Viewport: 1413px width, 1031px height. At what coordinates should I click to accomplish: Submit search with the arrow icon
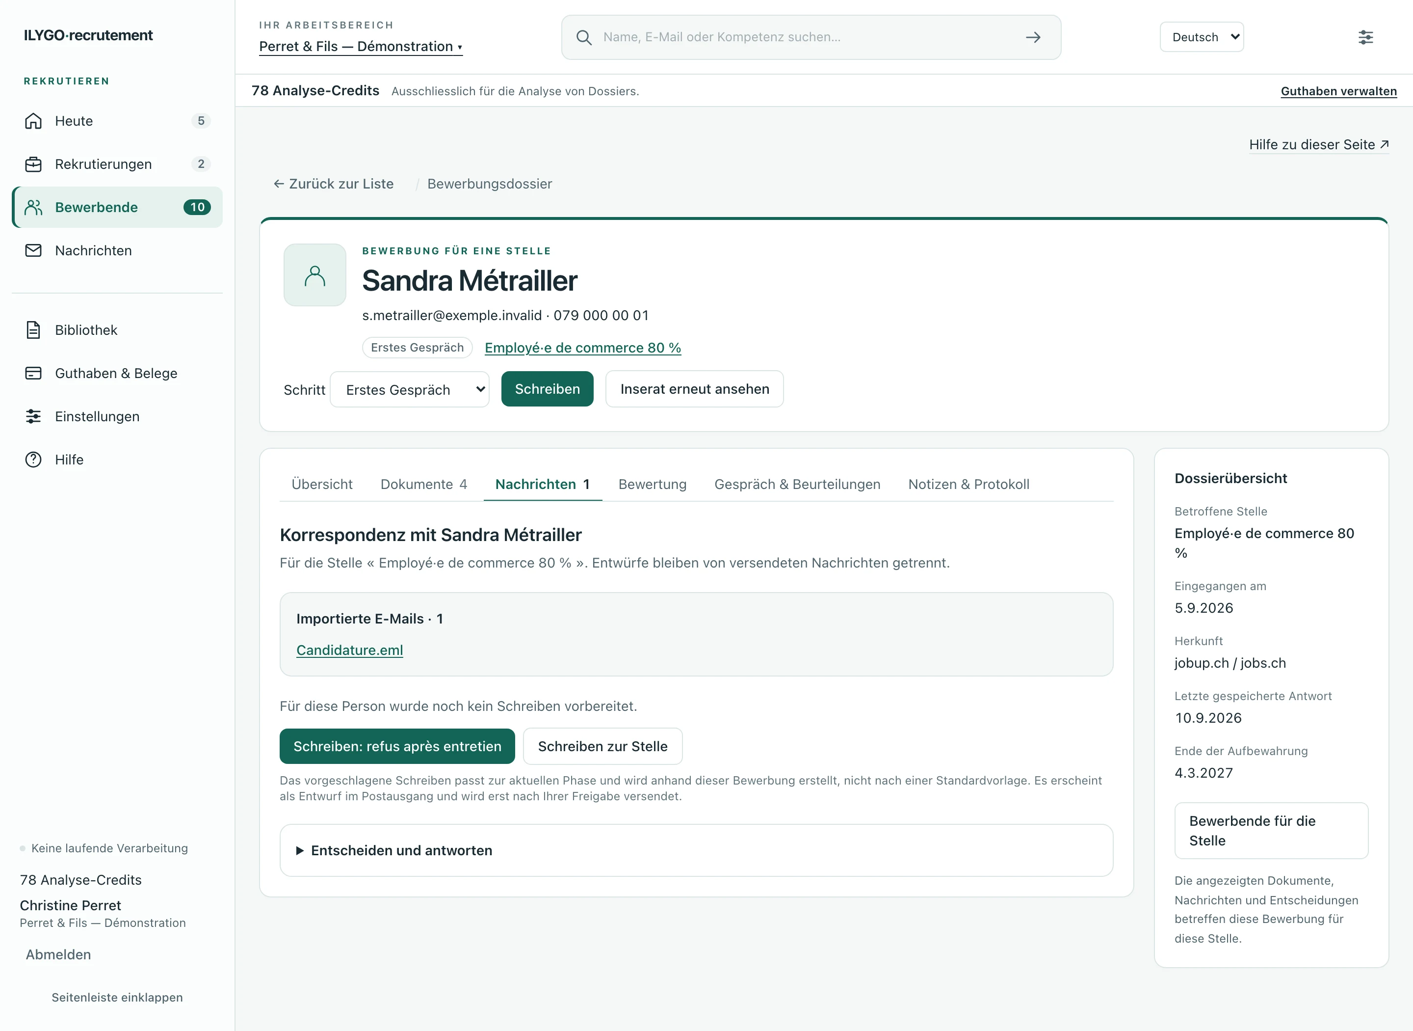(1033, 37)
